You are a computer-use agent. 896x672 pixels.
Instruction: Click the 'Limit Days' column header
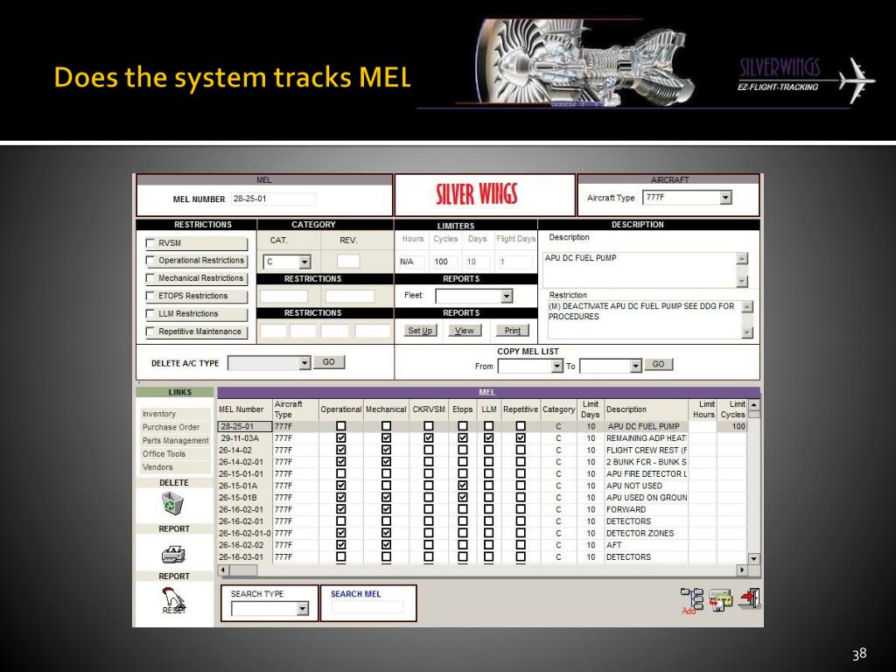pos(591,409)
